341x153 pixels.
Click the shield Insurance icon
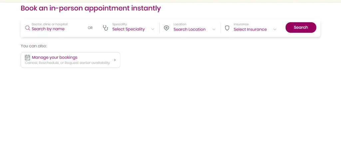tap(227, 28)
